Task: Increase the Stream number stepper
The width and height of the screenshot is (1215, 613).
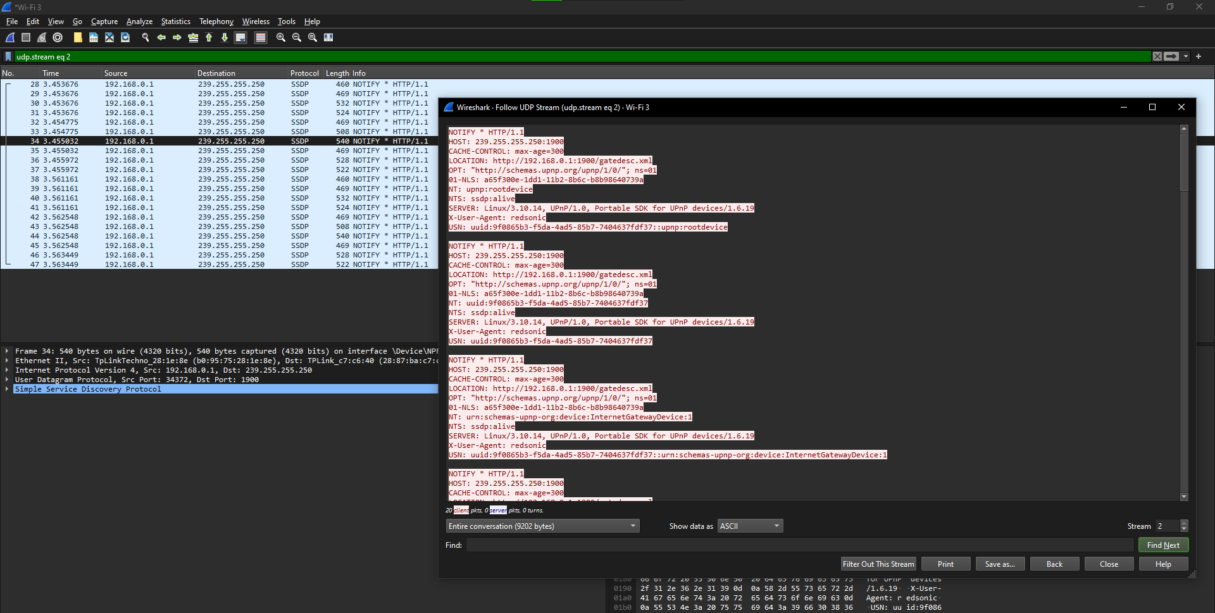Action: [1184, 523]
